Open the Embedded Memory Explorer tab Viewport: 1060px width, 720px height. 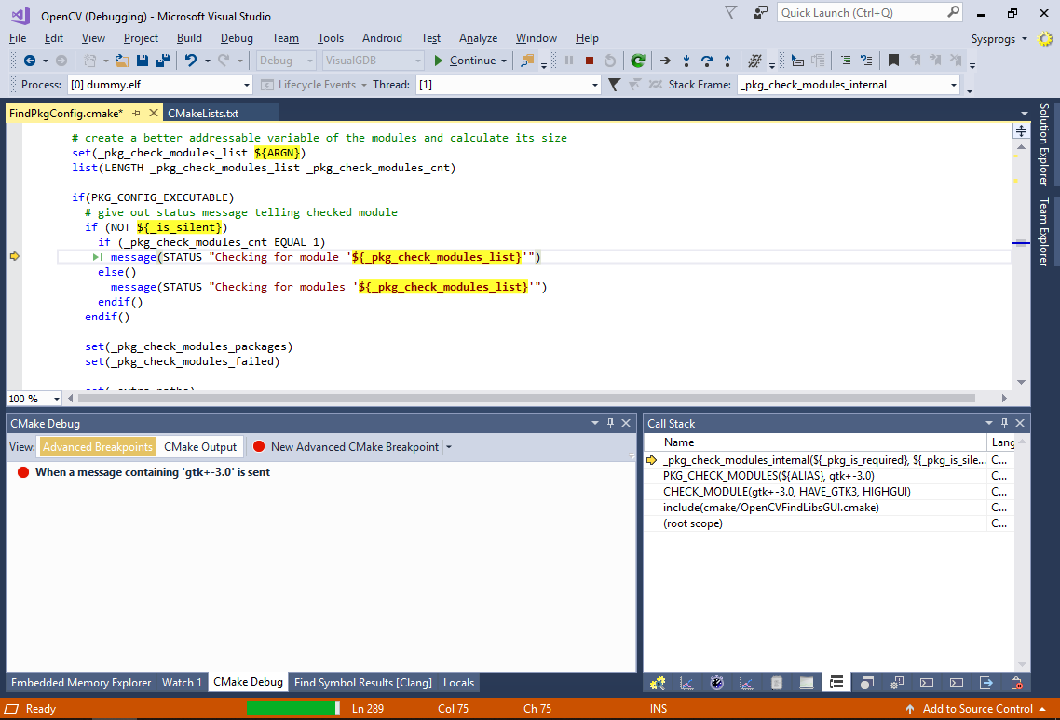tap(81, 683)
